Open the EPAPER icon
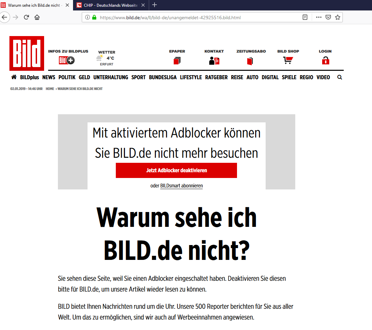This screenshot has height=330, width=372. tap(177, 61)
